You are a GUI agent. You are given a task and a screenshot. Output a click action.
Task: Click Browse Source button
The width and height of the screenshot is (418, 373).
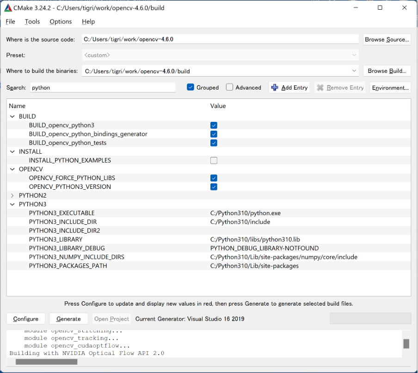pos(387,39)
